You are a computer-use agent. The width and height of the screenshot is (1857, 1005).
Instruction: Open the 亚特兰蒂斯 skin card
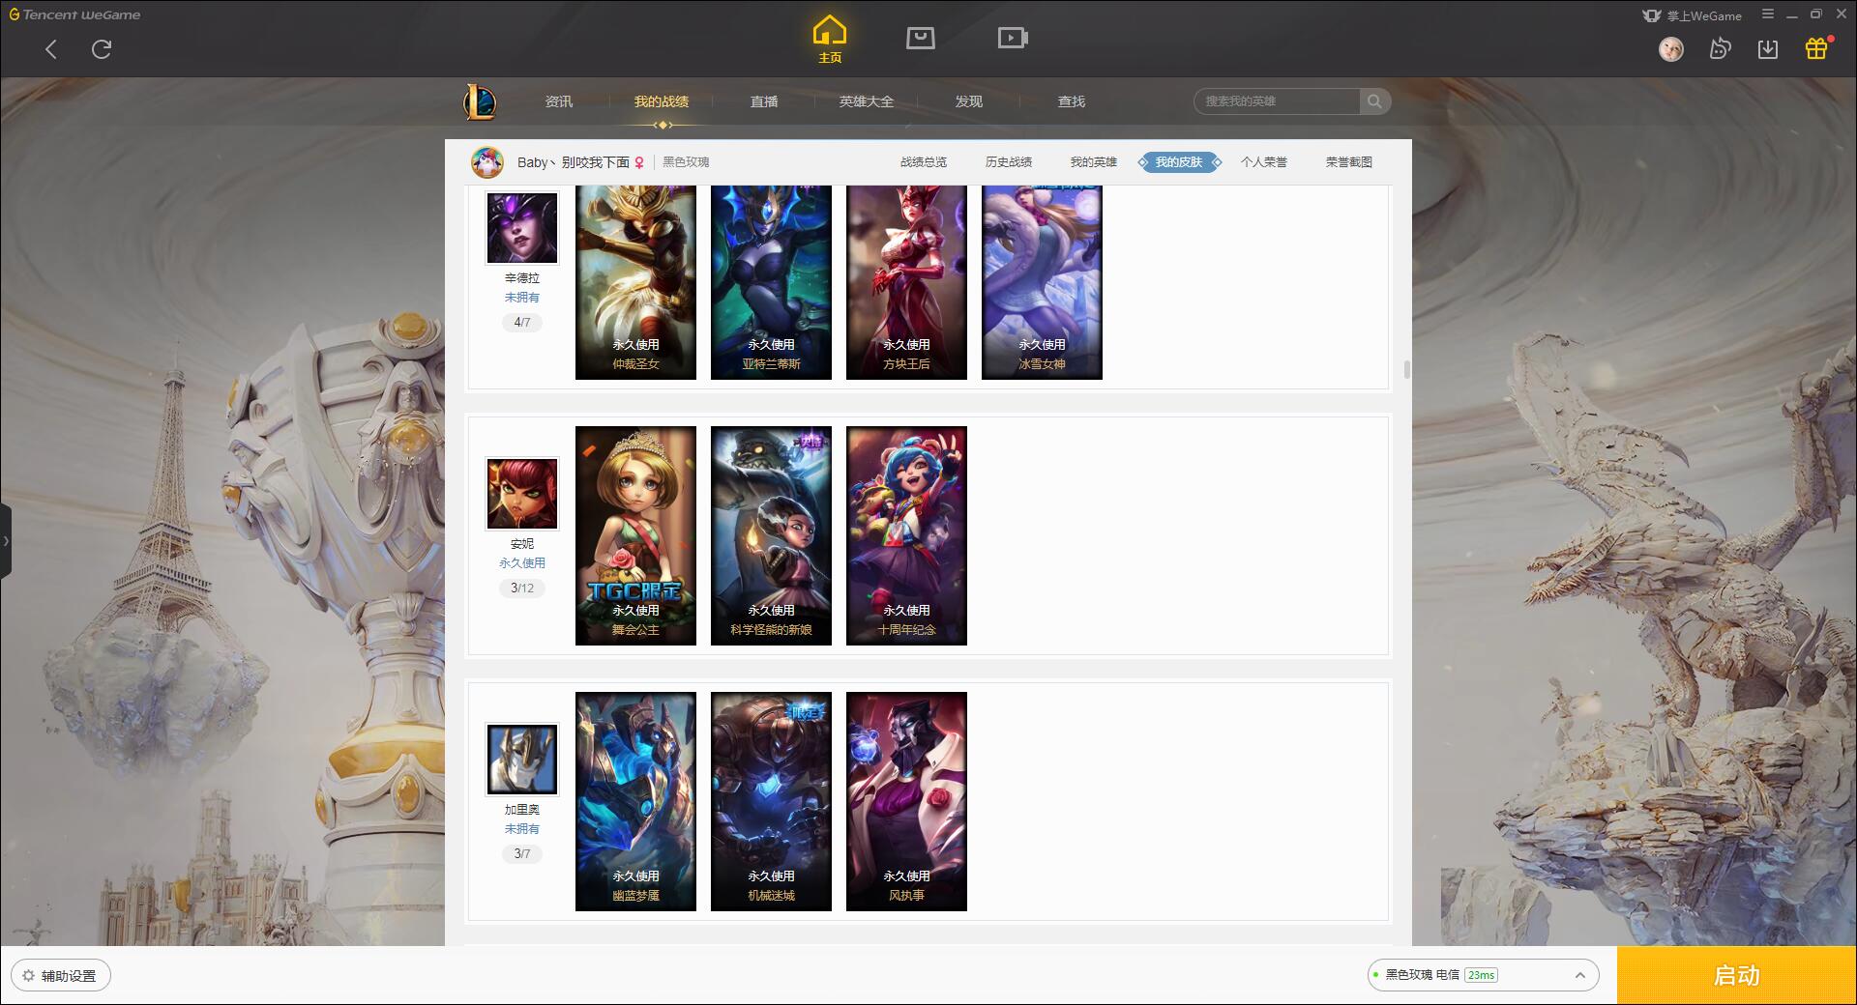pos(771,282)
